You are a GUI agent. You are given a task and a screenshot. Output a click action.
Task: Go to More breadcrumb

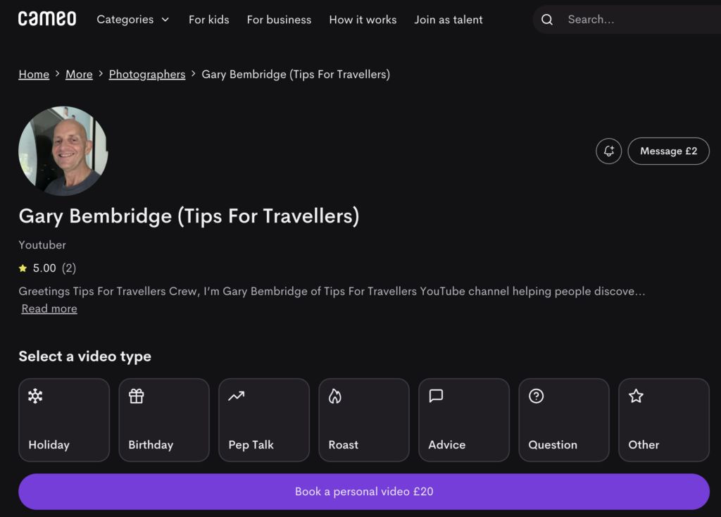click(x=79, y=74)
